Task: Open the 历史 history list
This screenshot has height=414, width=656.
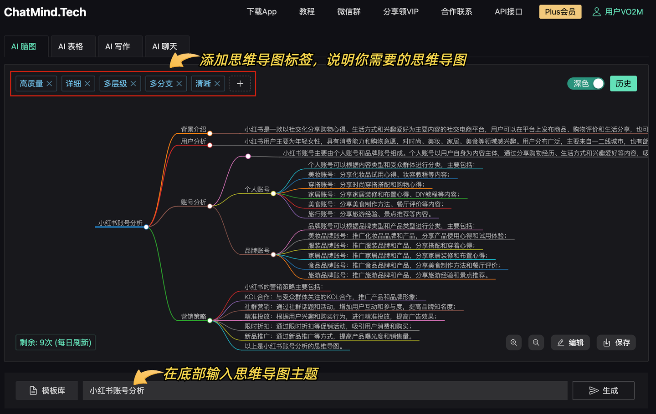Action: pyautogui.click(x=623, y=84)
